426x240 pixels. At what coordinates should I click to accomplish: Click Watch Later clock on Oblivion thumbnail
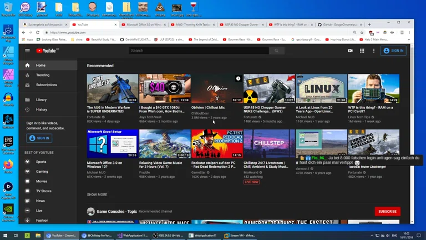tap(238, 79)
